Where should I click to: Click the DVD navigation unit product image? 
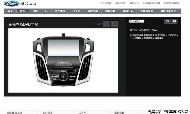coord(63,61)
